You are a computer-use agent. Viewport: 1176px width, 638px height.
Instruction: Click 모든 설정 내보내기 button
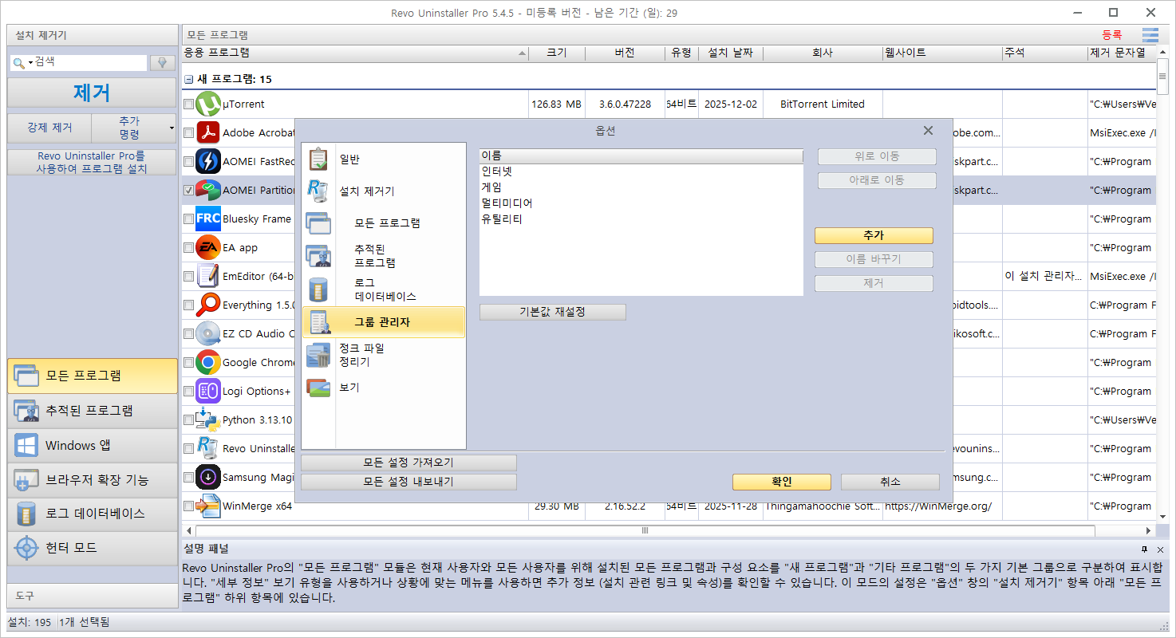pyautogui.click(x=408, y=482)
